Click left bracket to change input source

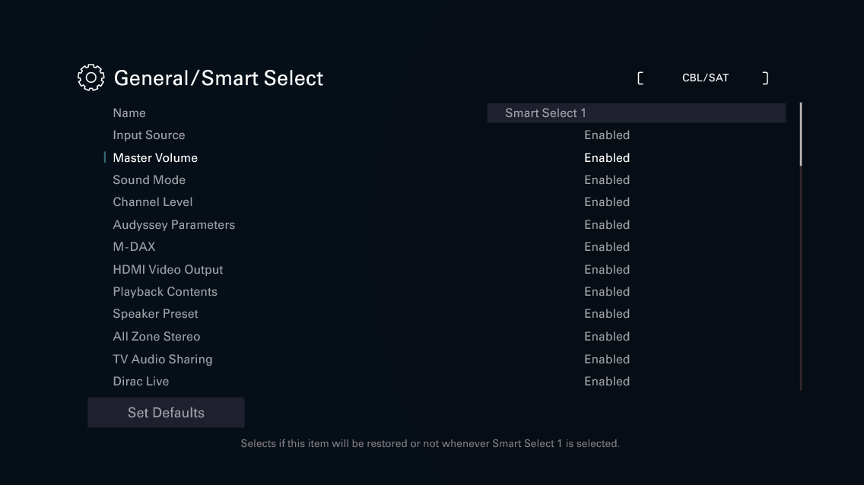tap(641, 77)
